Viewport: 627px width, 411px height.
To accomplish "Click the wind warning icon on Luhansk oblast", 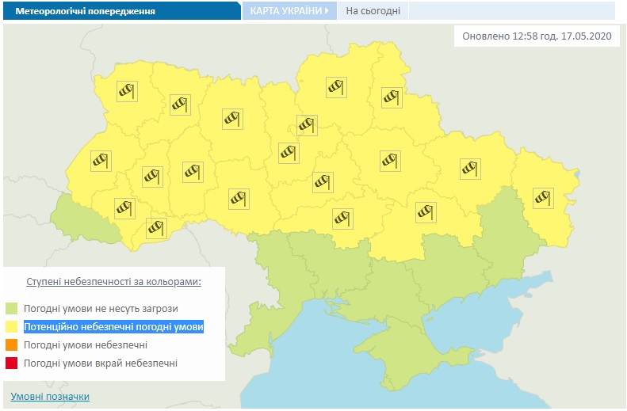I will click(x=543, y=198).
